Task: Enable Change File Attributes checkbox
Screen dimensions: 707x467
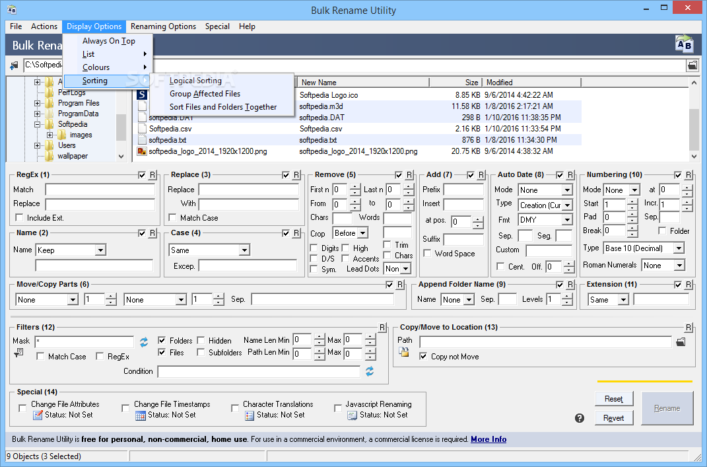Action: click(22, 408)
